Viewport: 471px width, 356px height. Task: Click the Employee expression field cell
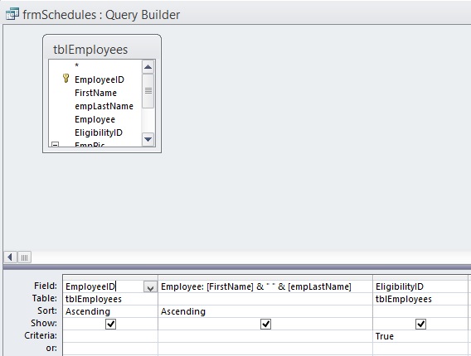click(x=265, y=286)
